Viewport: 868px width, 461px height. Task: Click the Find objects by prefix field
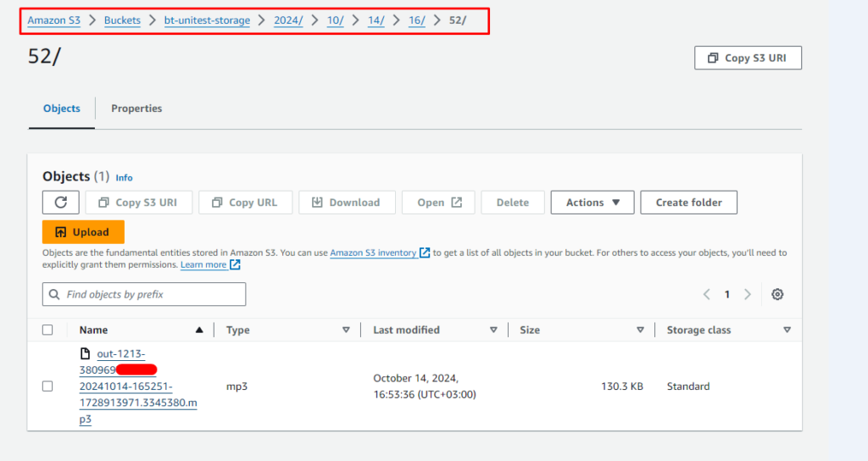point(144,294)
